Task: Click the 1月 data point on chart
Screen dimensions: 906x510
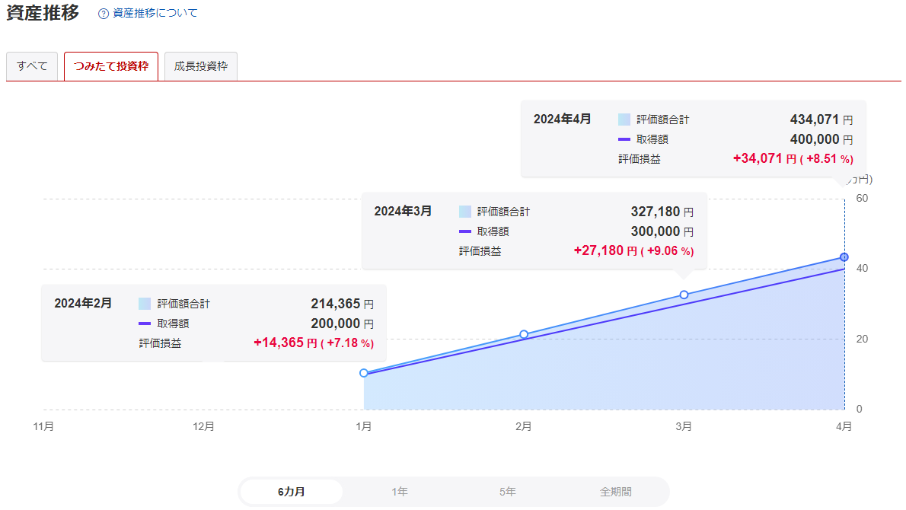Action: click(x=364, y=373)
